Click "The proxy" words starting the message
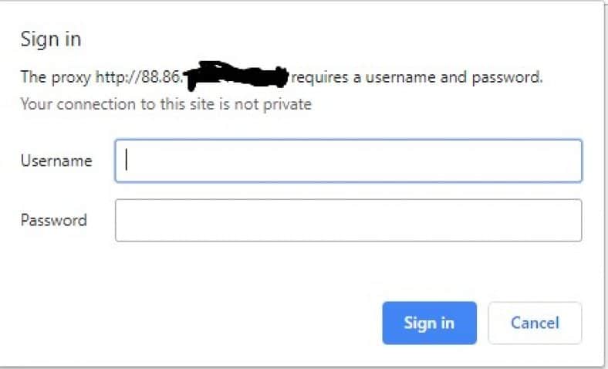 (56, 77)
